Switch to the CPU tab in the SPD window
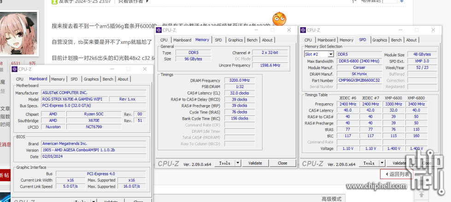This screenshot has width=451, height=202. (x=308, y=40)
